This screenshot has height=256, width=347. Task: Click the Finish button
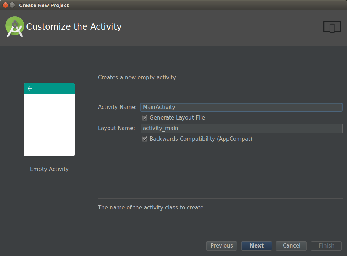[x=326, y=246]
